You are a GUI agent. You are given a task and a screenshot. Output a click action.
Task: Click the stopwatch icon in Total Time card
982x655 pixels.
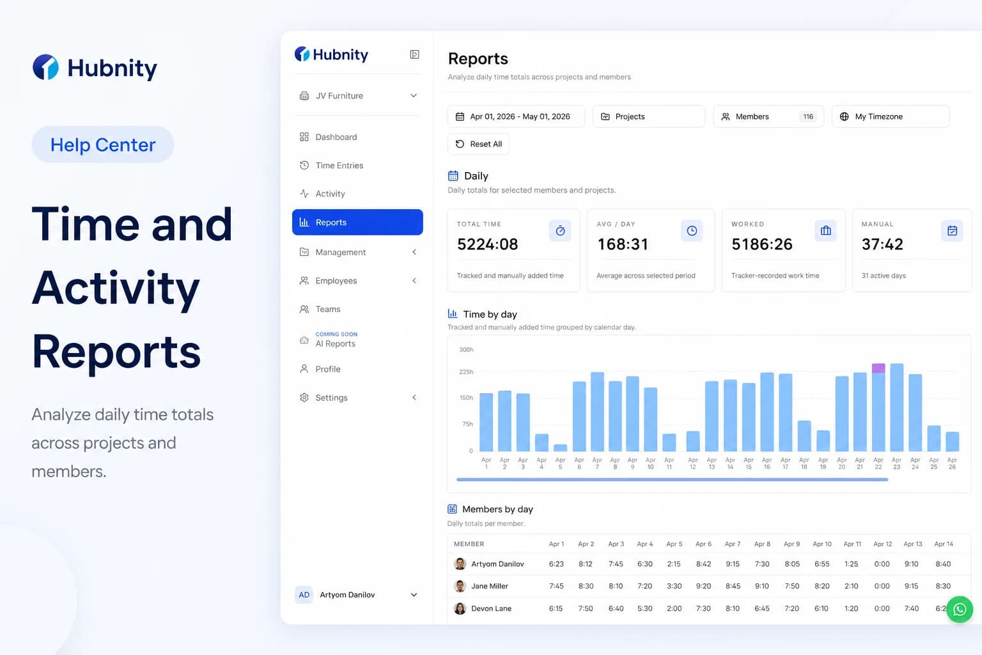pos(560,231)
